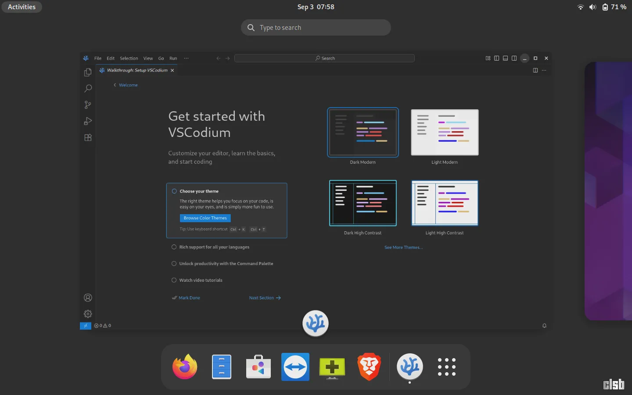Go forward with the navigation arrow
This screenshot has width=632, height=395.
coord(227,58)
